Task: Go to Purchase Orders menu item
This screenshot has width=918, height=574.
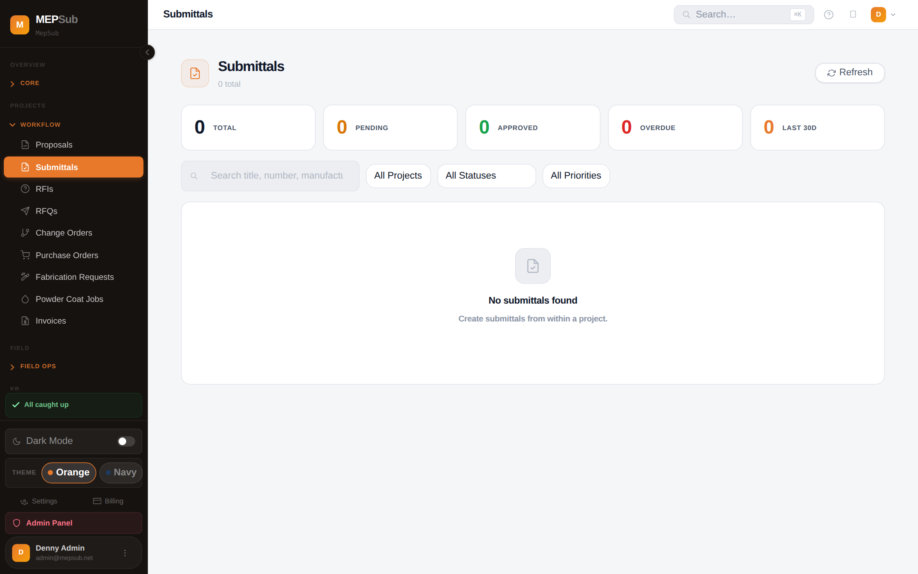Action: coord(67,255)
